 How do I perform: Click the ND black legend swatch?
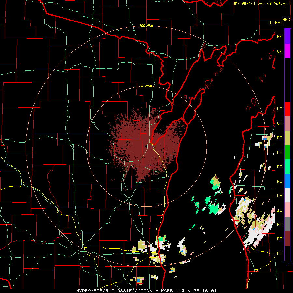click(x=287, y=253)
